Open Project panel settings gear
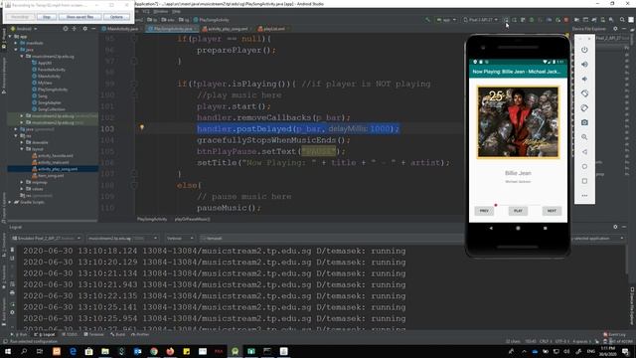The height and width of the screenshot is (358, 636). click(x=84, y=29)
